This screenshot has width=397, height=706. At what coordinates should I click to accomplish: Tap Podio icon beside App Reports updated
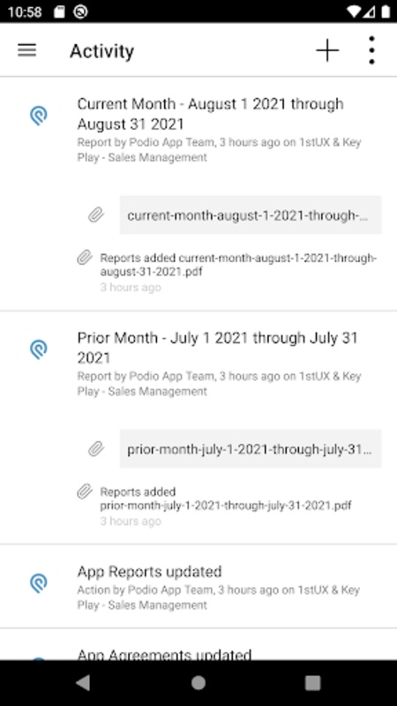pos(39,583)
